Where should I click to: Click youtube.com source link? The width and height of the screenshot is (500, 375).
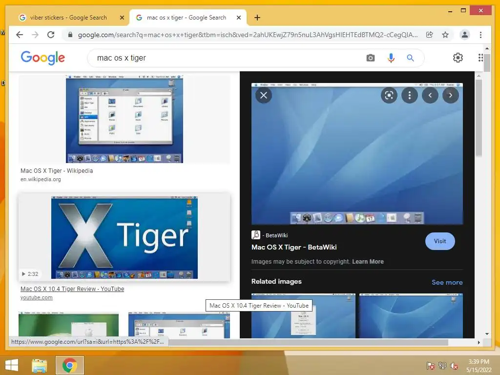click(36, 297)
